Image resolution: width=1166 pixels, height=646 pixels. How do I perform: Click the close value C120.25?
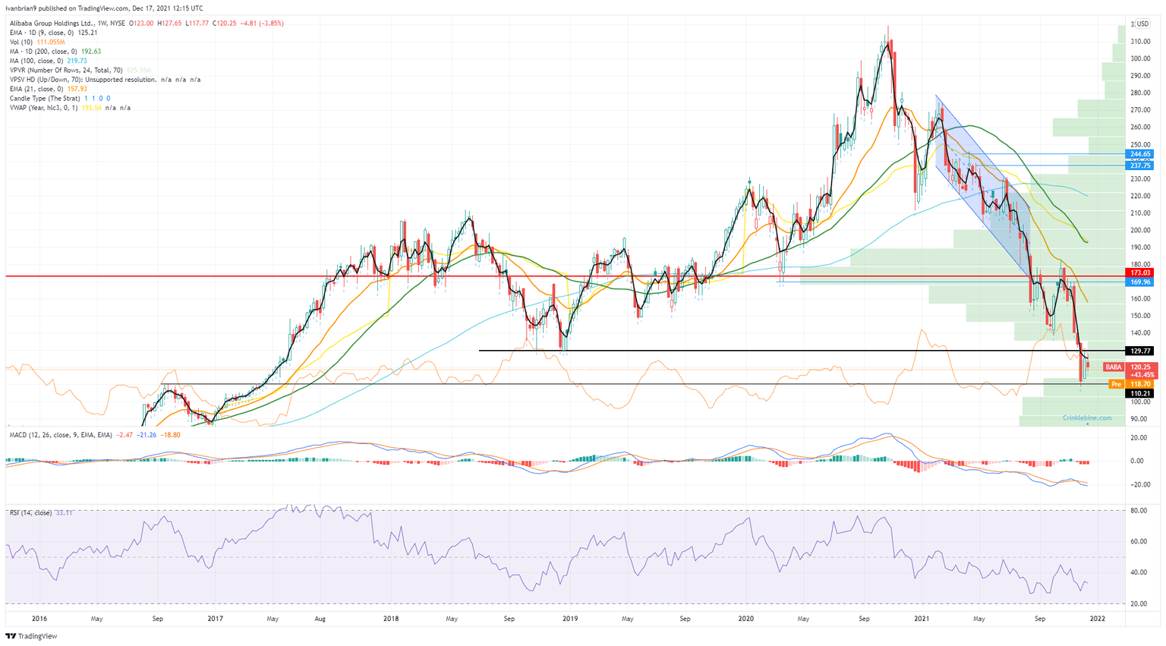[223, 24]
